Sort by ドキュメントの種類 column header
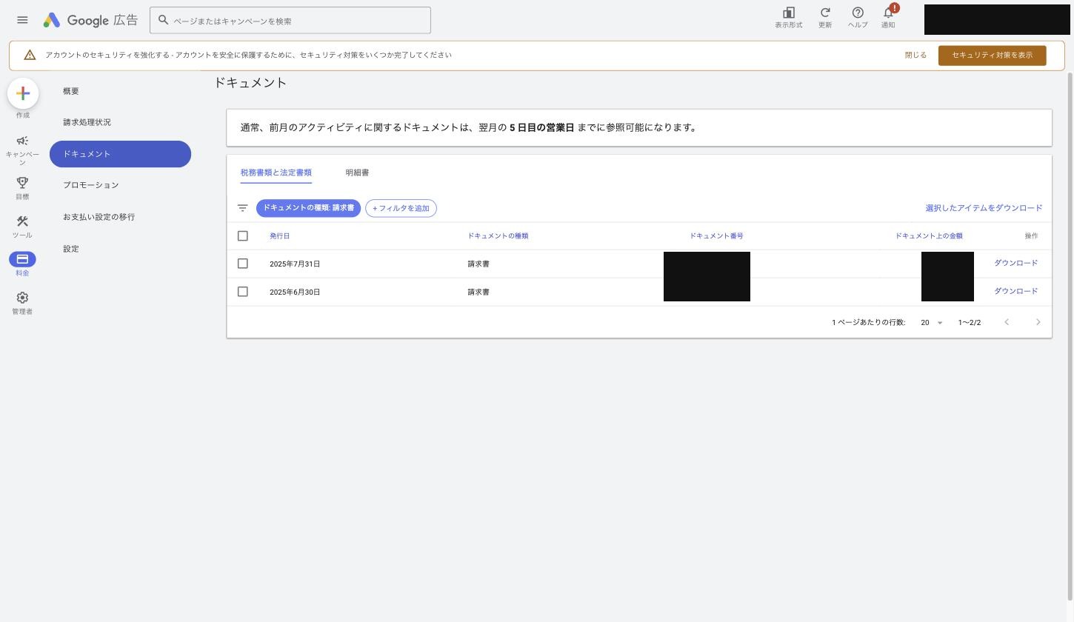Image resolution: width=1074 pixels, height=622 pixels. [x=498, y=236]
